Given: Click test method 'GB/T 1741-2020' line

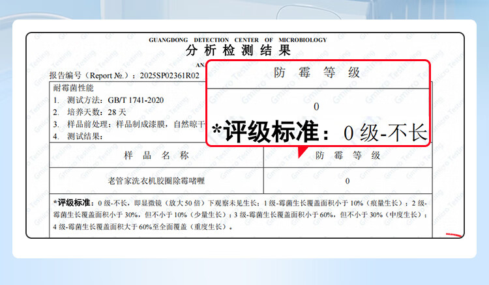Looking at the screenshot, I should [x=108, y=100].
